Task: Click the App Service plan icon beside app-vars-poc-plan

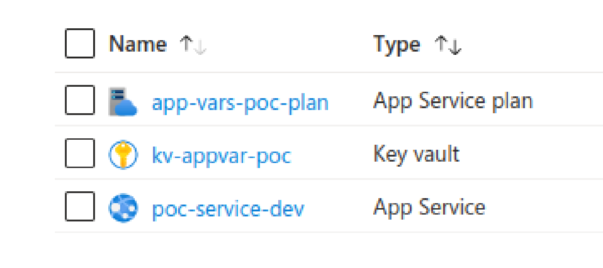Action: pos(123,100)
